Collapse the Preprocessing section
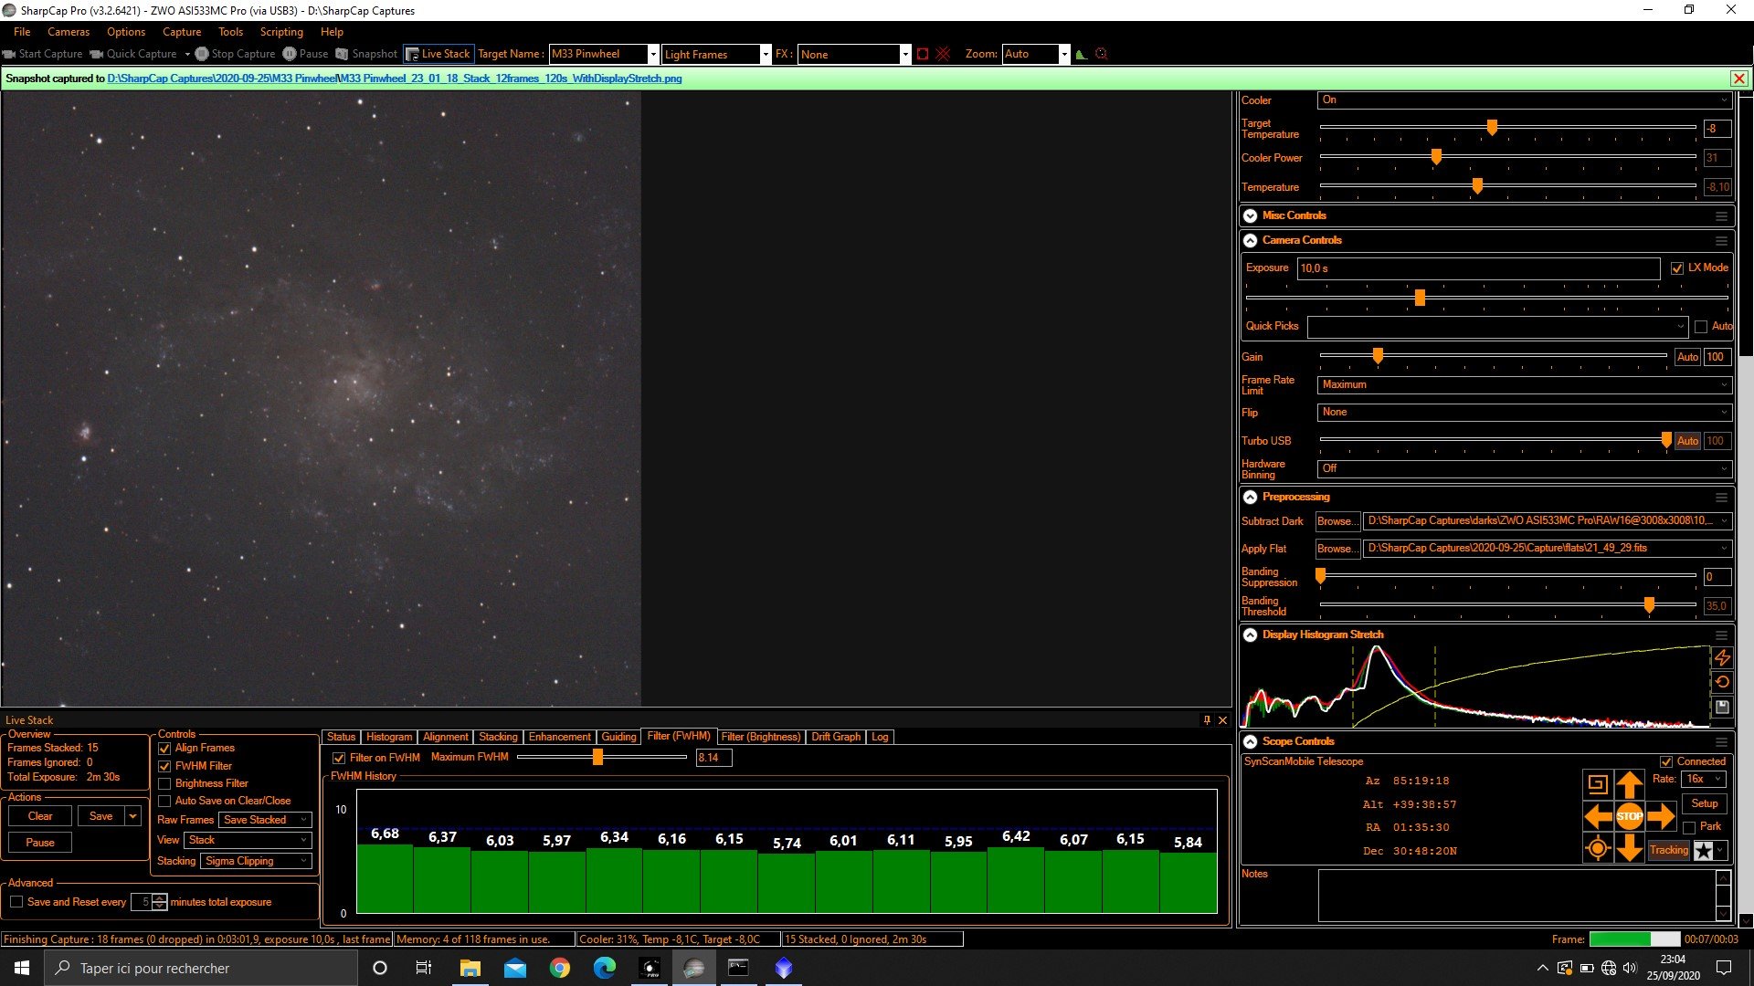This screenshot has width=1754, height=986. tap(1250, 498)
